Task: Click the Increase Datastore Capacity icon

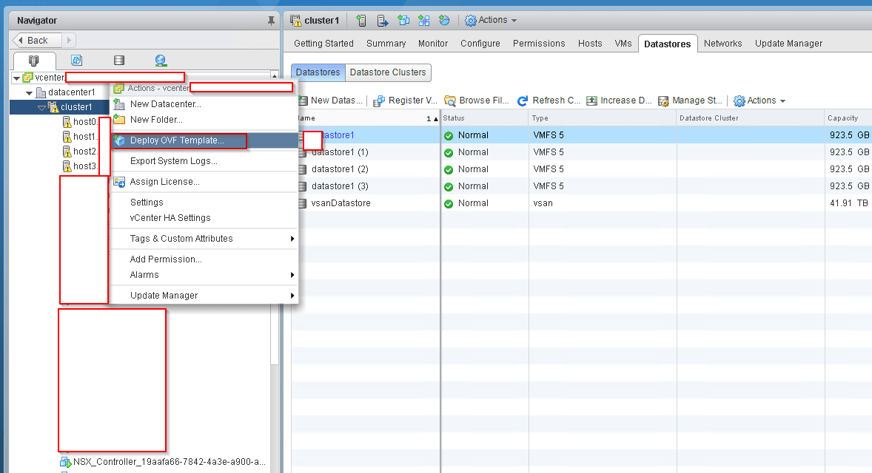Action: point(591,101)
